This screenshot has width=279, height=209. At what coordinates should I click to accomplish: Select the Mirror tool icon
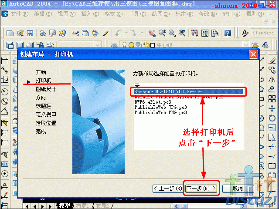(x=272, y=80)
